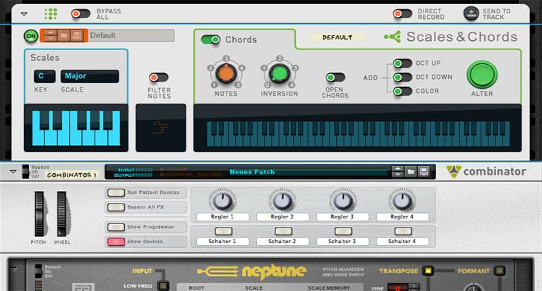The image size is (542, 291).
Task: Toggle the Neptune Transpose button
Action: [x=428, y=271]
